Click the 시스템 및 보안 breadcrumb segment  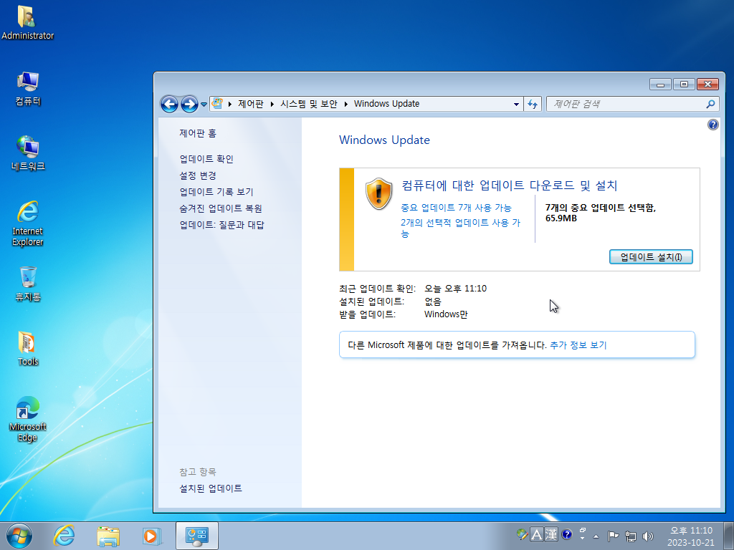(x=308, y=104)
